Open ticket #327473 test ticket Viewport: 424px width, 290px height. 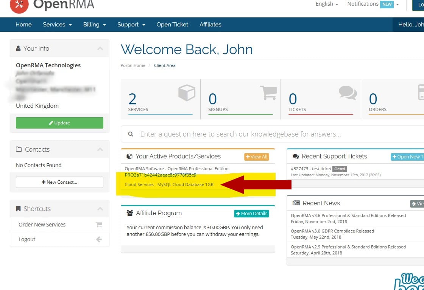point(311,169)
